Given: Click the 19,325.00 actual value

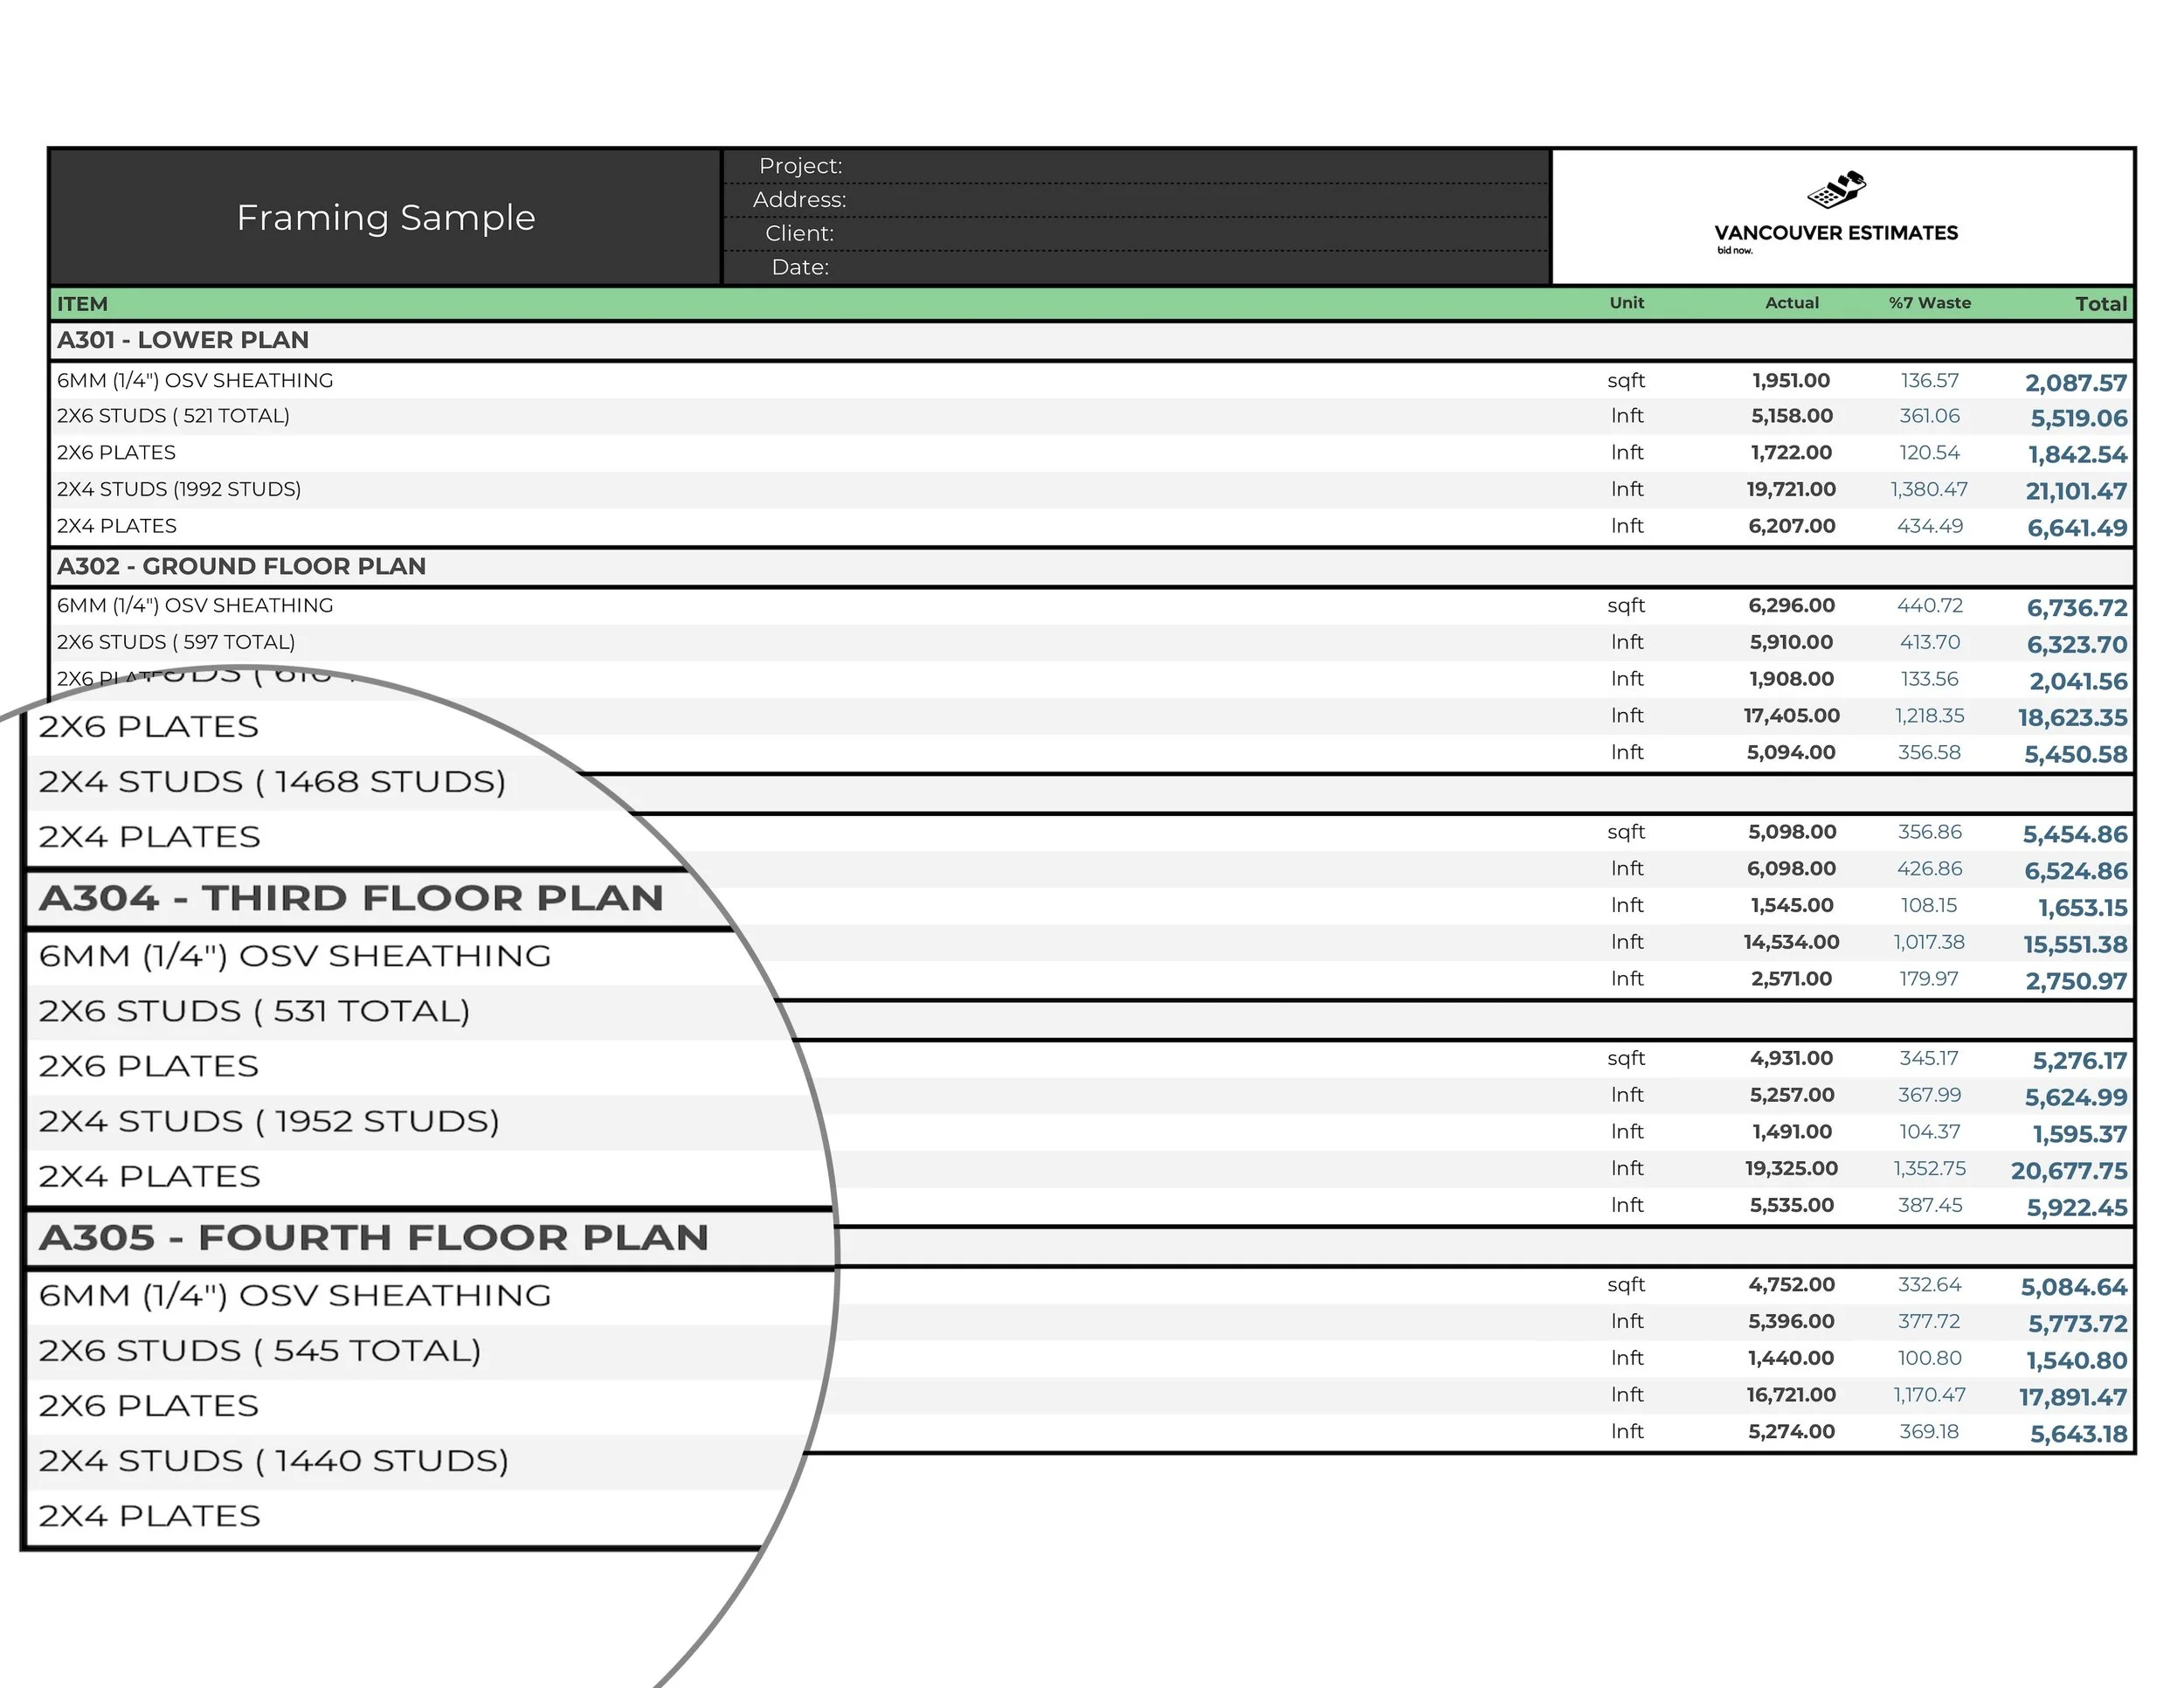Looking at the screenshot, I should 1791,1168.
